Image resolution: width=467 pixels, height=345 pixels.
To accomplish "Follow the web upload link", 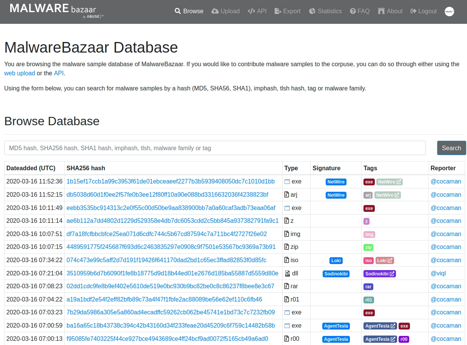I will [20, 73].
